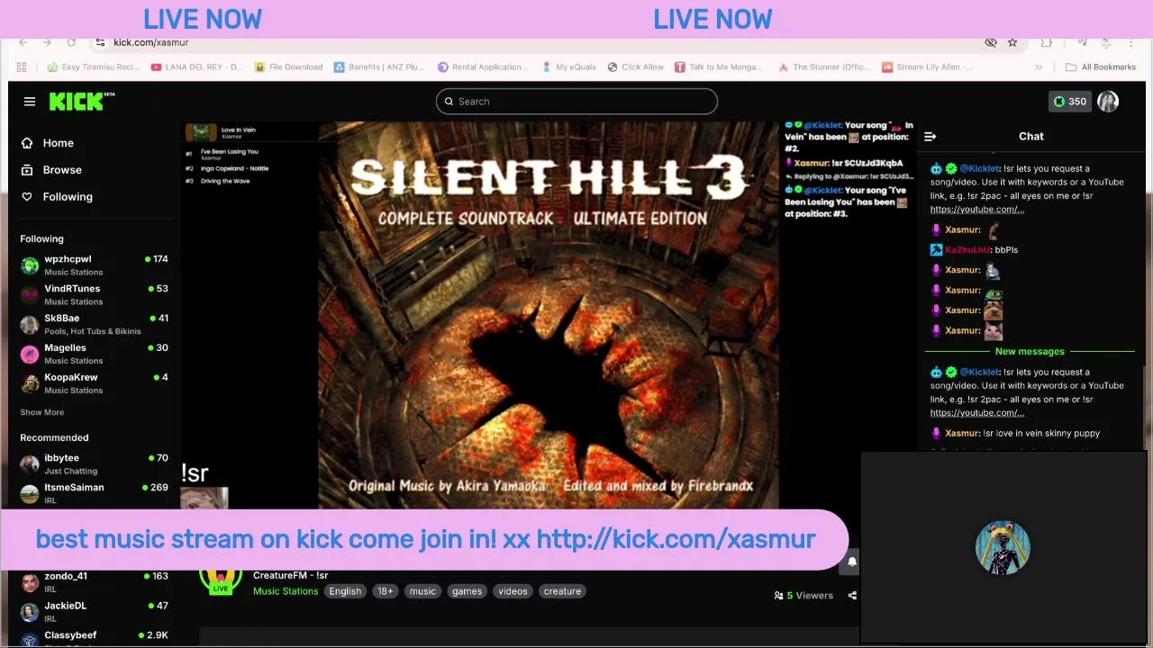Open Rental Application bookmark
The image size is (1153, 648).
tap(483, 67)
